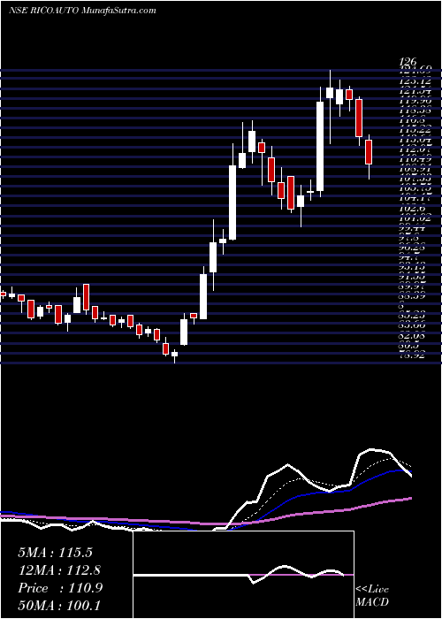Click the <<Live MACD label
Screen dimensions: 442x619
372,595
